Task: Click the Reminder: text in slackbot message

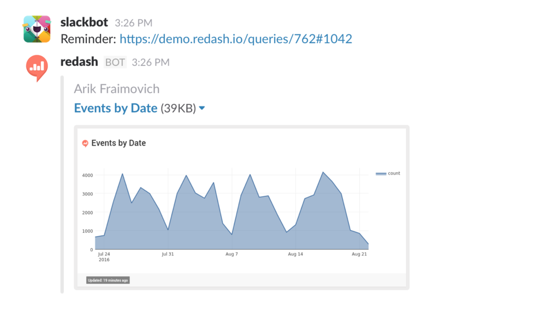Action: click(x=88, y=39)
